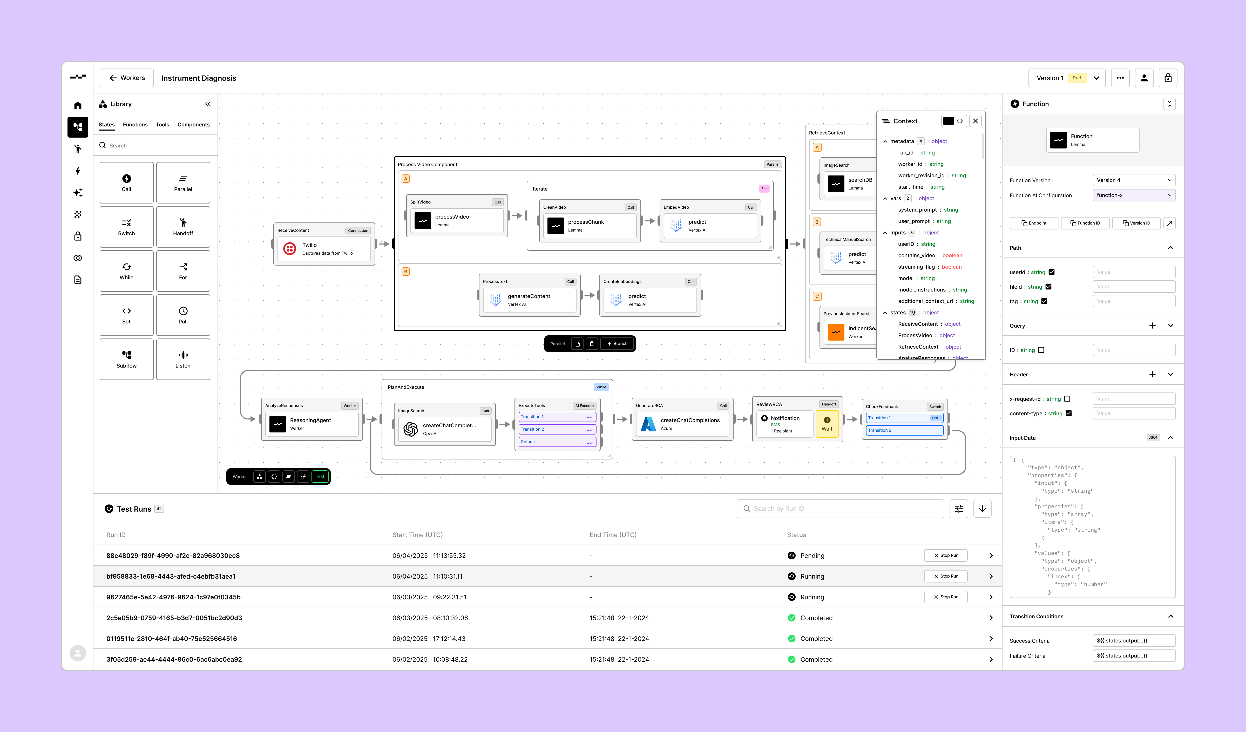
Task: Open the Home icon in left sidebar
Action: 78,105
